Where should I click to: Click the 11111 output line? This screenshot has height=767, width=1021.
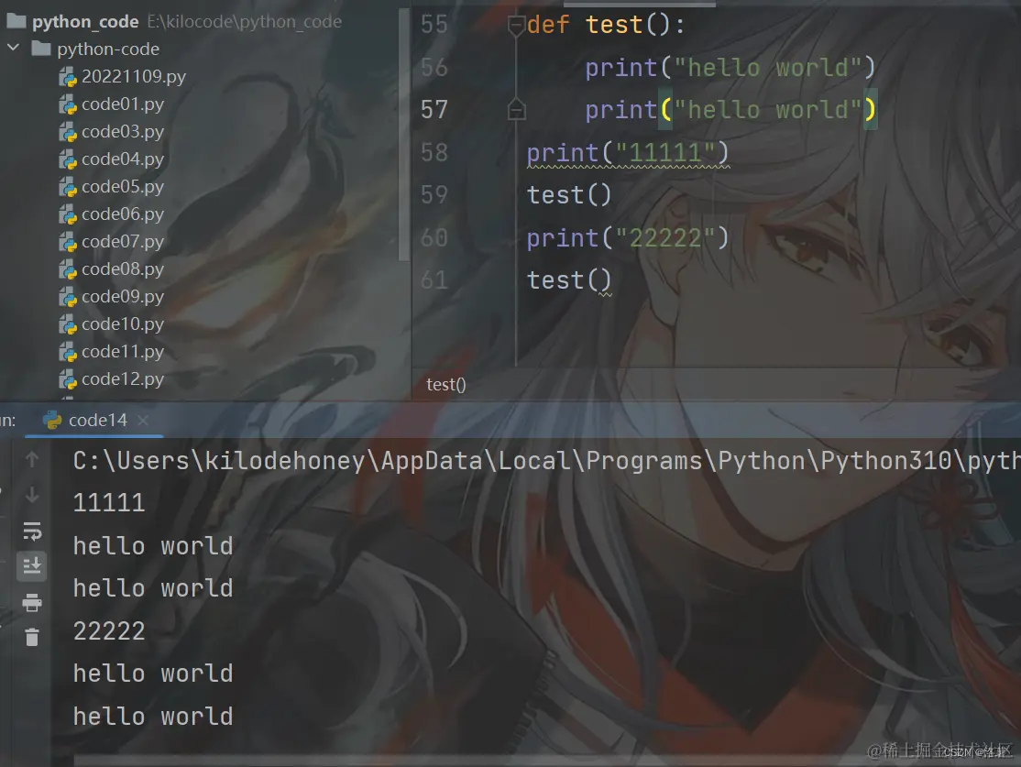(109, 503)
